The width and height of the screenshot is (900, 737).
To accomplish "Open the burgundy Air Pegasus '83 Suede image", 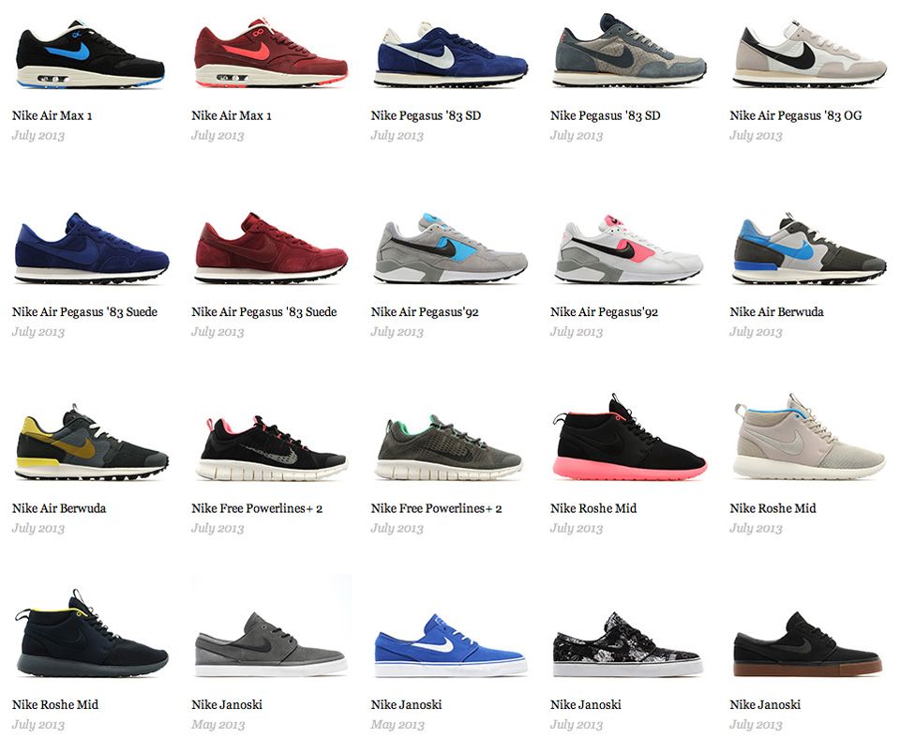I will 270,248.
